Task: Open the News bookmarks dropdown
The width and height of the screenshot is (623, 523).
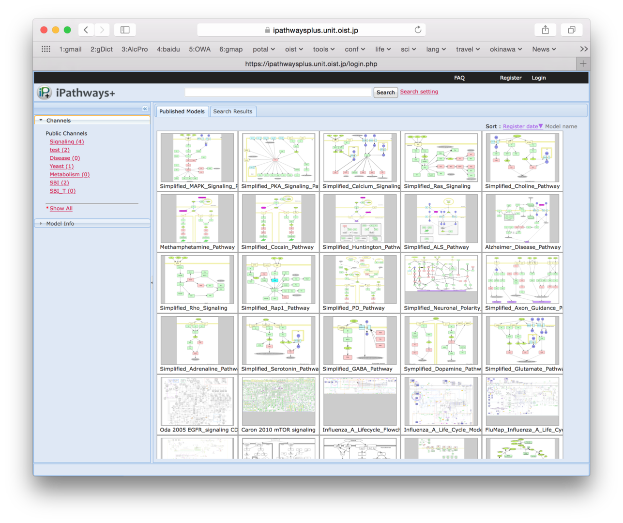Action: click(x=544, y=49)
